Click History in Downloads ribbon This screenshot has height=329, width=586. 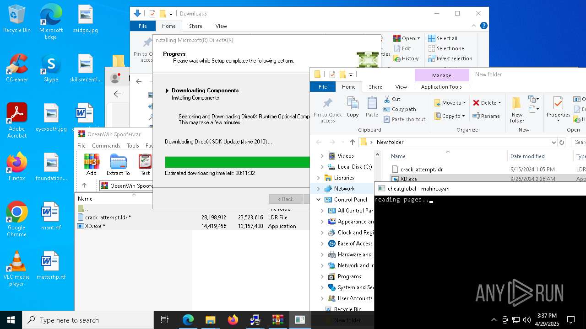pyautogui.click(x=406, y=58)
